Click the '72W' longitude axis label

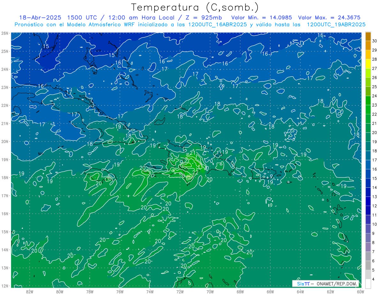pyautogui.click(x=180, y=292)
